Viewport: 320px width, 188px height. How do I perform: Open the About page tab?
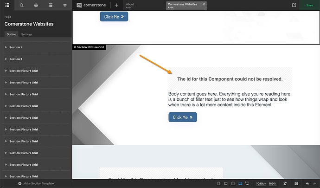click(x=130, y=5)
